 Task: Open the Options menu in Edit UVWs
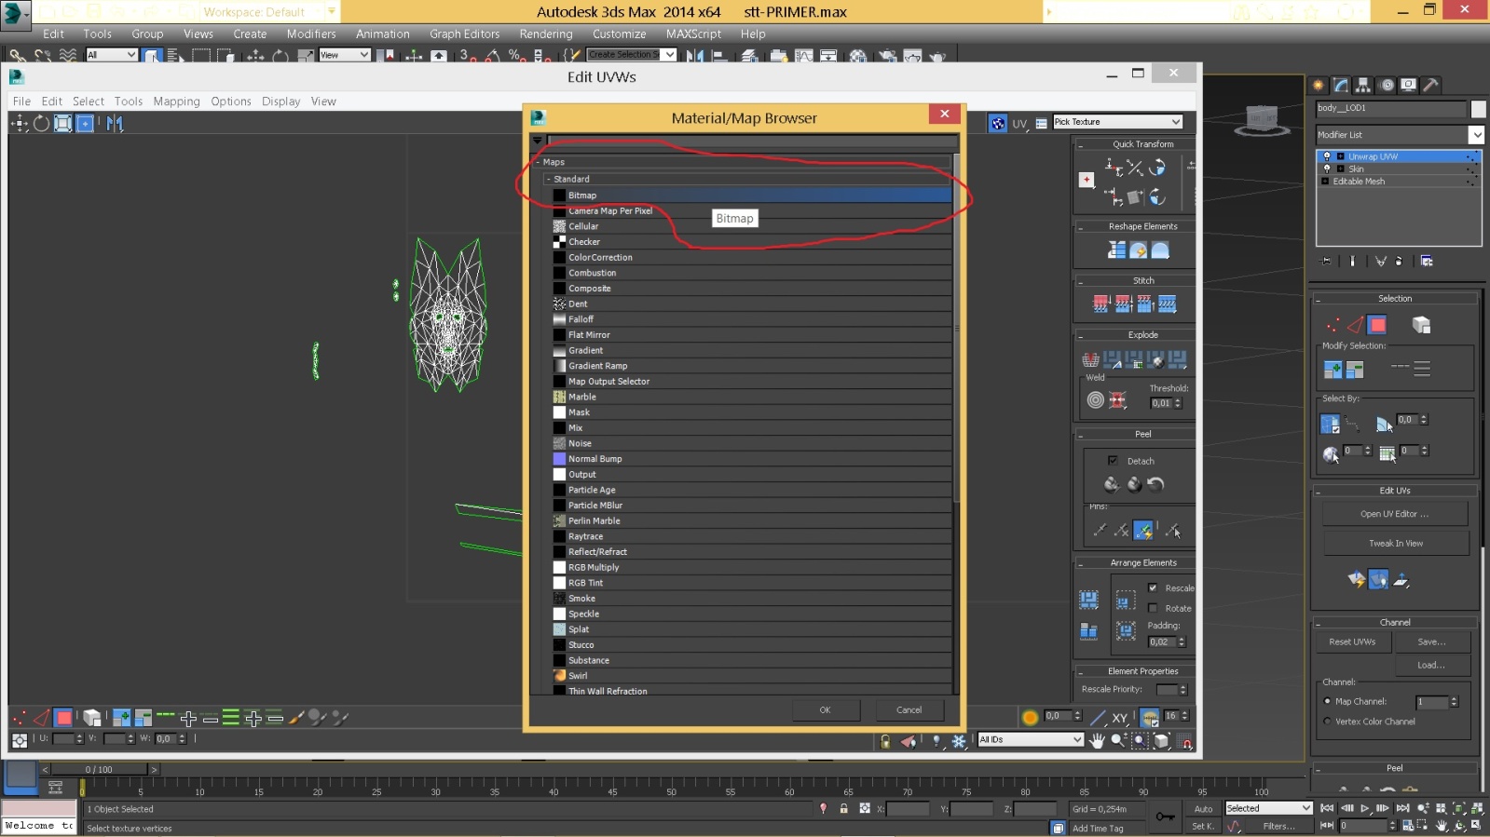pos(231,101)
